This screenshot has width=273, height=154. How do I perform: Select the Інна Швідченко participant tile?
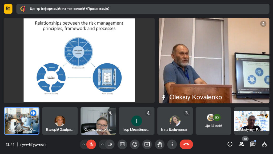coord(175,121)
